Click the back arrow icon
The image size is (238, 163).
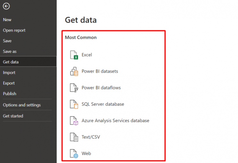(6, 6)
